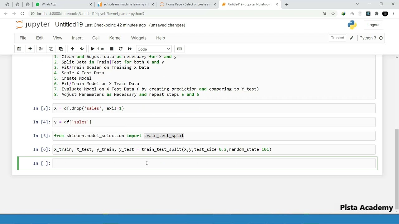
Task: Select the import train_test_split cell In [5]
Action: pos(214,136)
